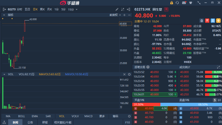Switch to 月K monthly chart
Viewport: 222px width, 125px height.
pyautogui.click(x=49, y=9)
